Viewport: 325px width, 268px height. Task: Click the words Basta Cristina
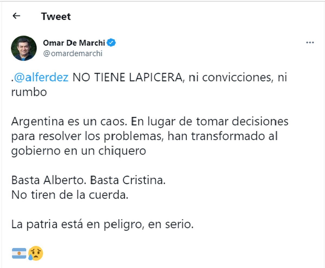click(x=127, y=180)
